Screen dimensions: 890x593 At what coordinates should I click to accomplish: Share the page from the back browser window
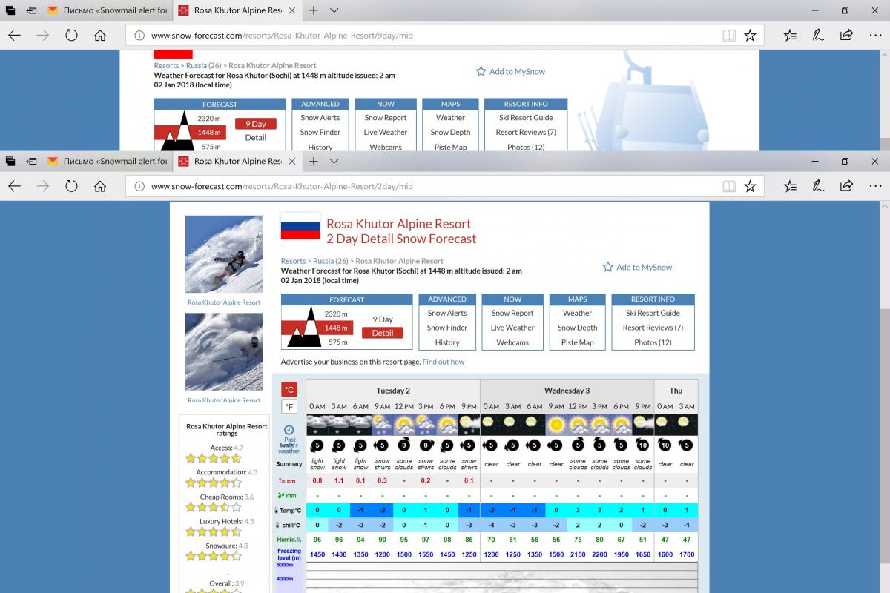click(846, 35)
